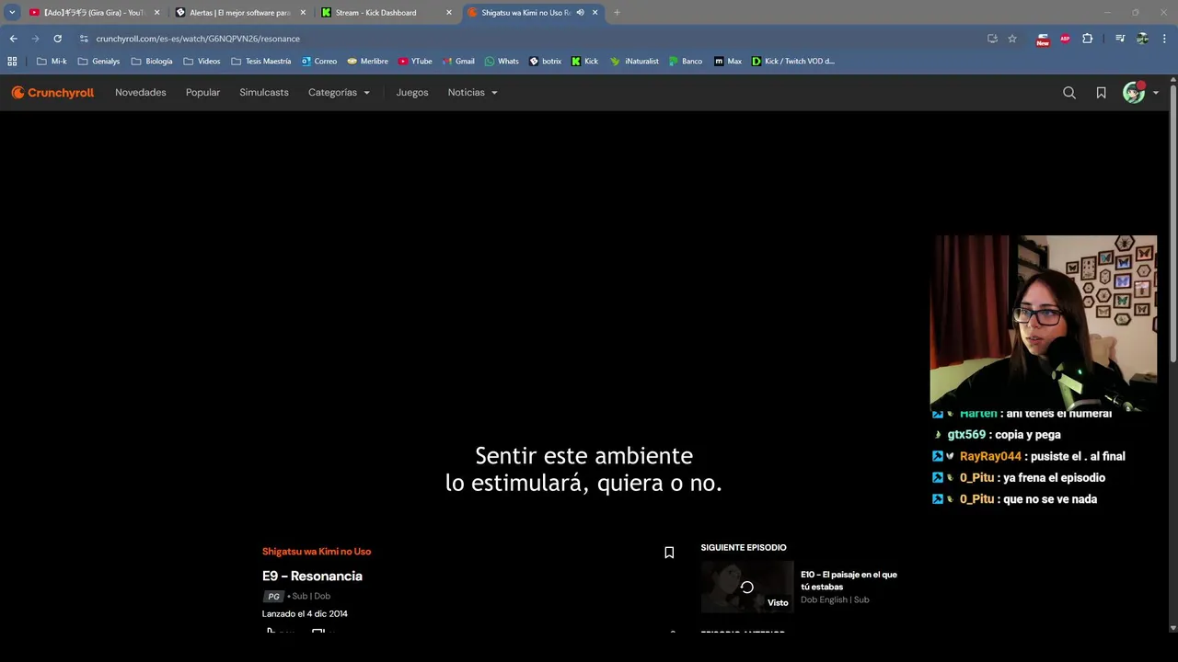Open the tab search dropdown arrow
This screenshot has height=662, width=1178.
pyautogui.click(x=12, y=13)
